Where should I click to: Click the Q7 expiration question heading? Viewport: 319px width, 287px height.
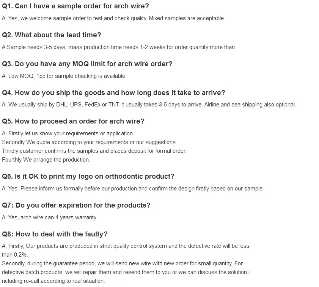coord(76,205)
